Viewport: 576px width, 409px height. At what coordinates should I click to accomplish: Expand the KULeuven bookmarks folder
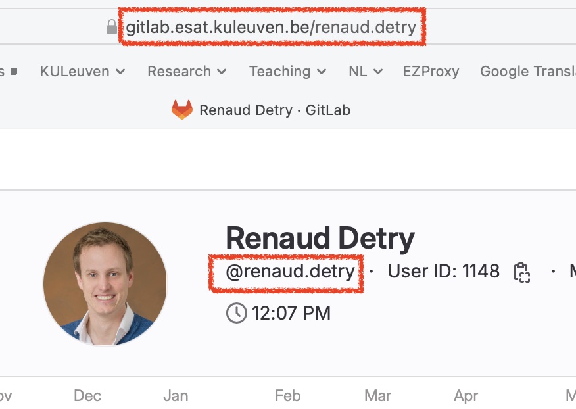[83, 71]
